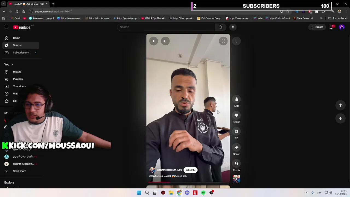This screenshot has height=197, width=350.
Task: Click the browser back arrow
Action: pyautogui.click(x=4, y=11)
